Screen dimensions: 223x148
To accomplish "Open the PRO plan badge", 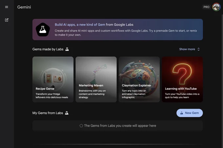I will 206,7.
